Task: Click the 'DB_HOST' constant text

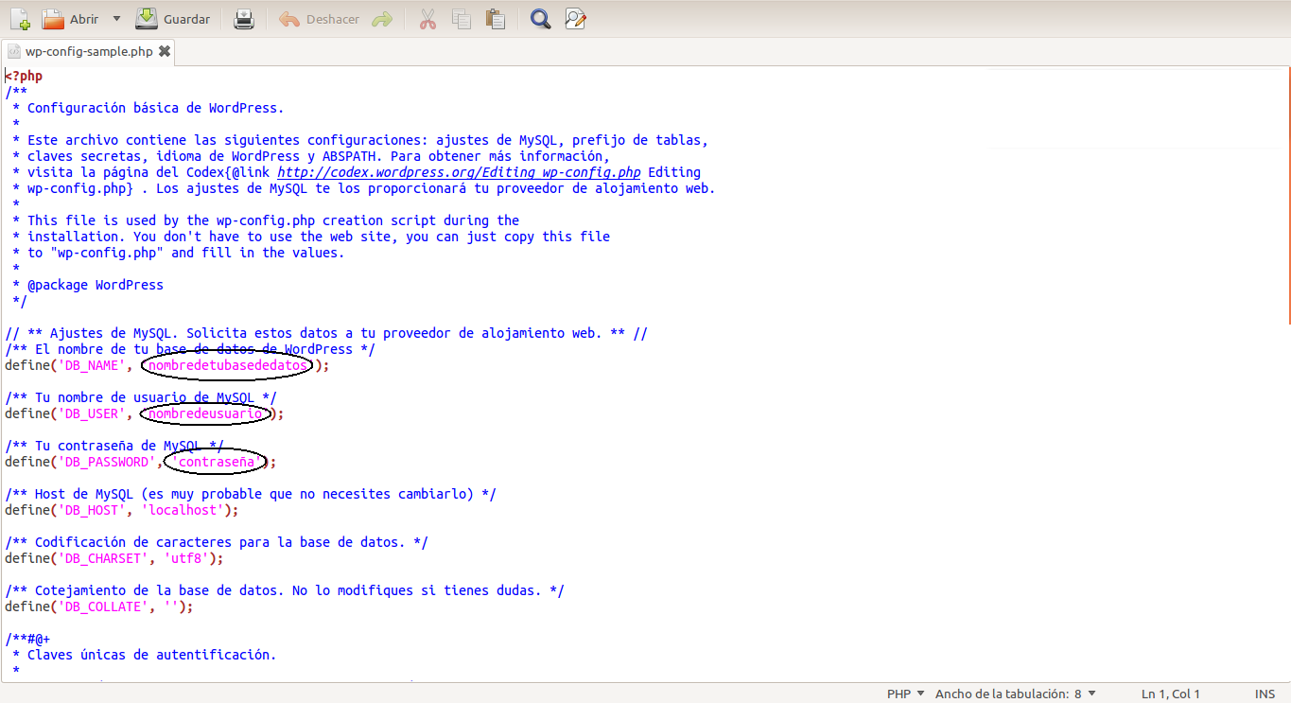Action: (x=92, y=510)
